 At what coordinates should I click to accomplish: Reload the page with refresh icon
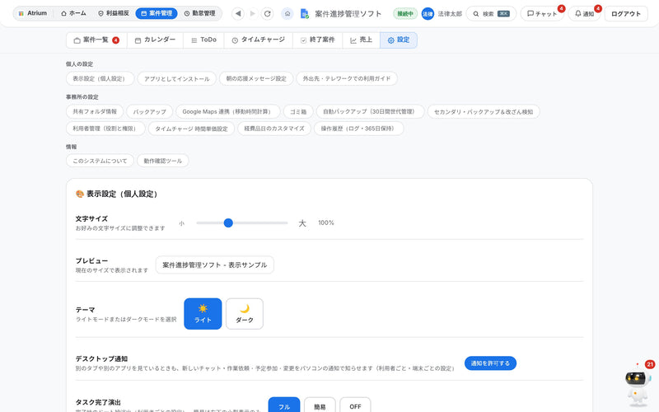(x=267, y=13)
